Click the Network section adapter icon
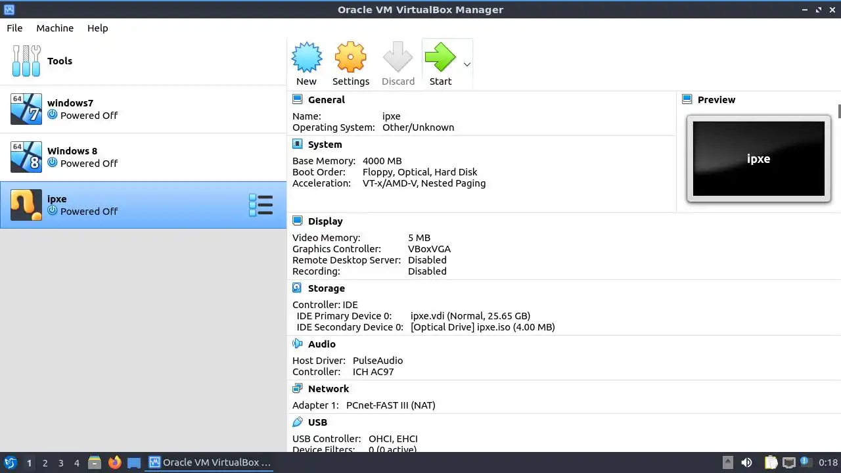 pyautogui.click(x=297, y=388)
